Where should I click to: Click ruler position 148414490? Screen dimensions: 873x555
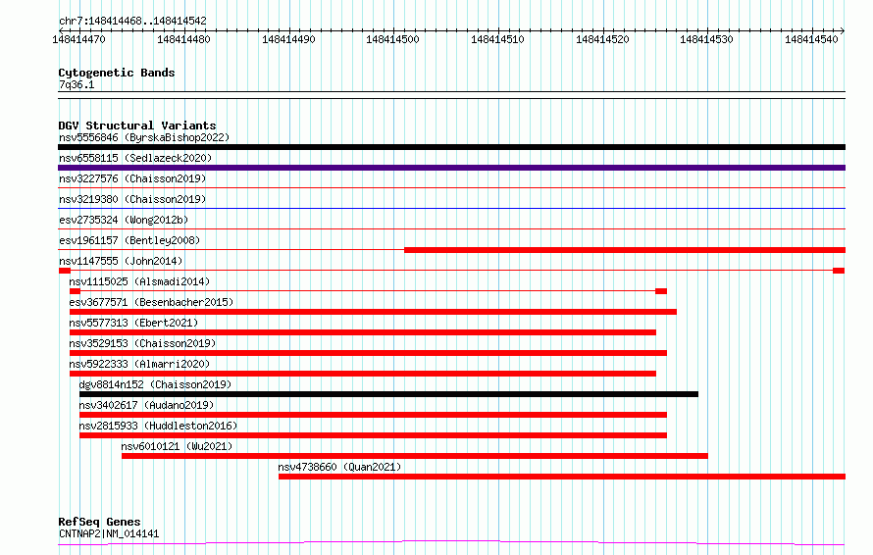click(x=288, y=39)
